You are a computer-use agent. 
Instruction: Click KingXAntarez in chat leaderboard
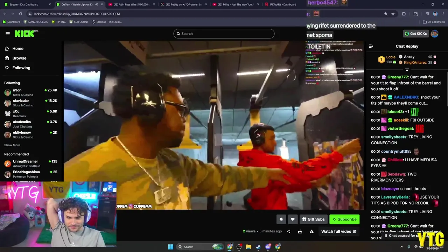click(415, 63)
